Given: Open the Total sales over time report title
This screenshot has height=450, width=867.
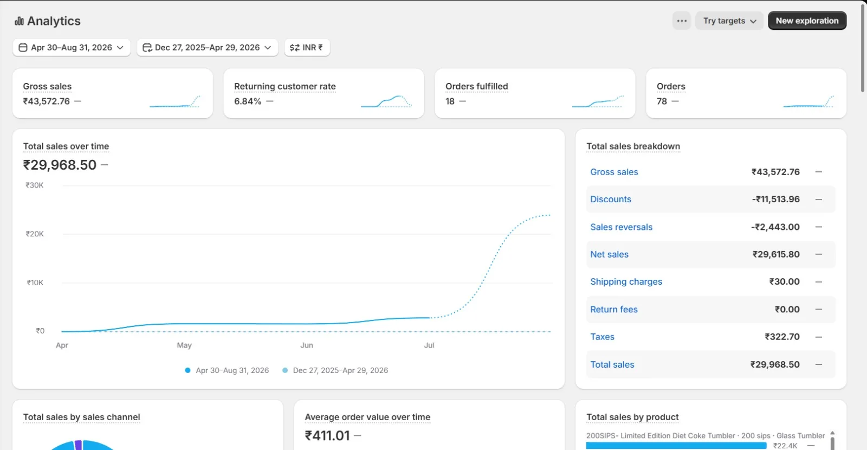Looking at the screenshot, I should click(x=66, y=146).
